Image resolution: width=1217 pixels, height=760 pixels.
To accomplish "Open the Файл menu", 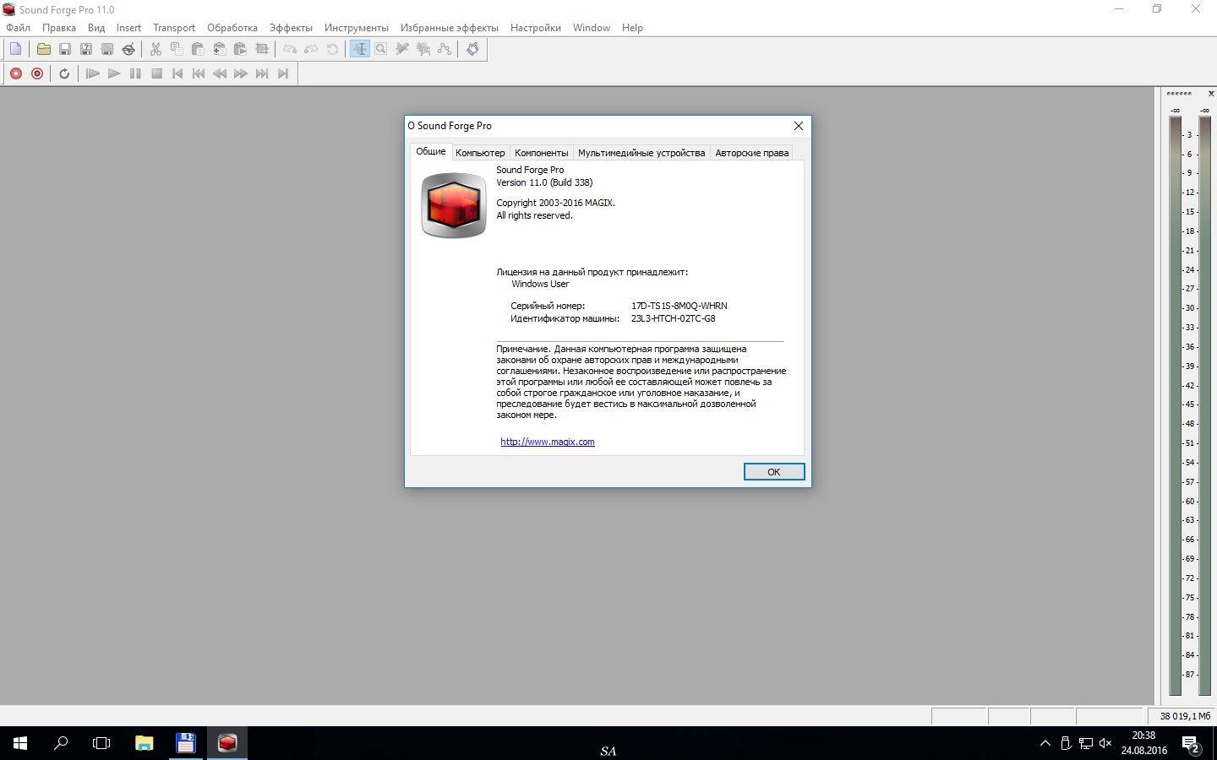I will pyautogui.click(x=18, y=28).
